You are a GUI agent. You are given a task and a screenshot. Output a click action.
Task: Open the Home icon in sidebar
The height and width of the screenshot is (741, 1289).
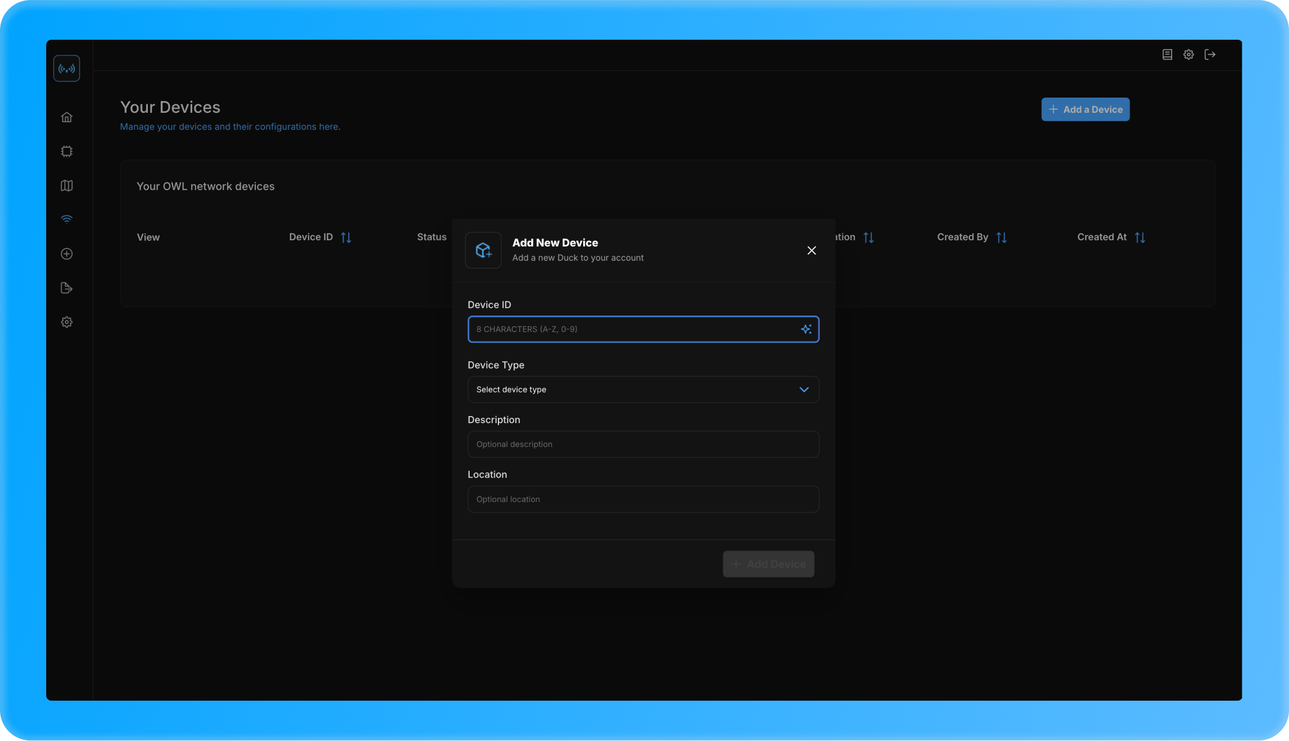[67, 117]
